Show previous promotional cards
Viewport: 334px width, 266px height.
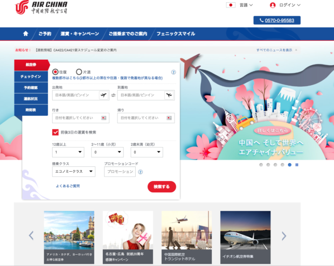pyautogui.click(x=31, y=235)
